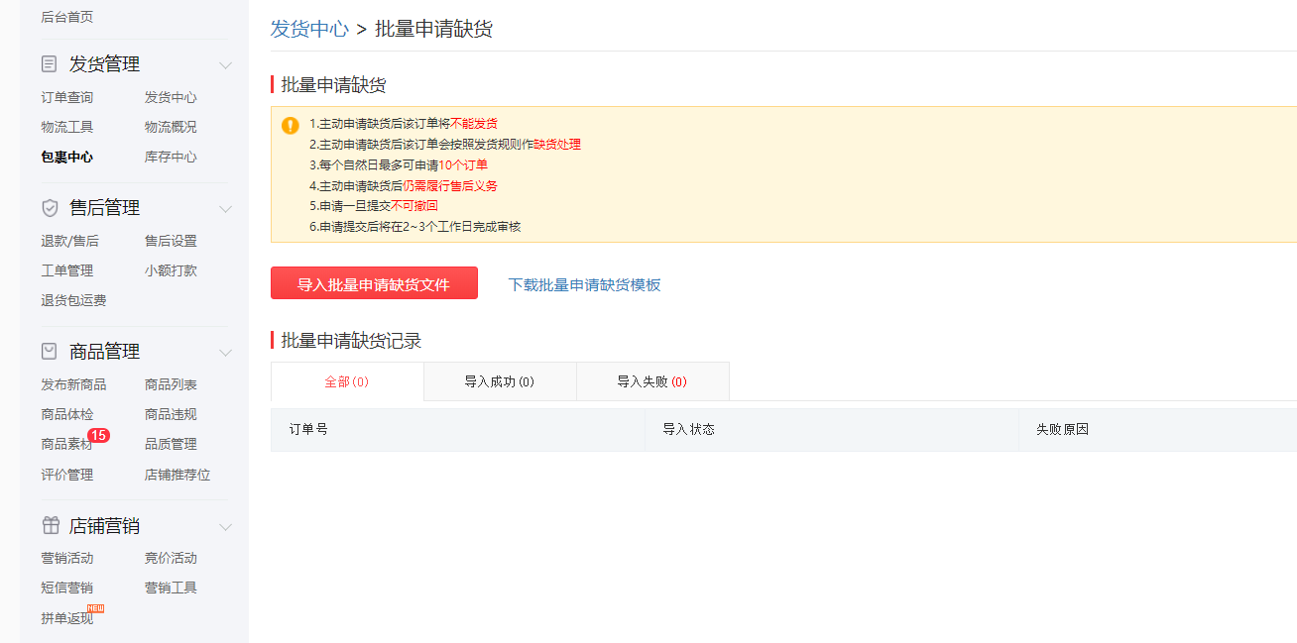
Task: Click 发货管理 section header text
Action: 104,64
